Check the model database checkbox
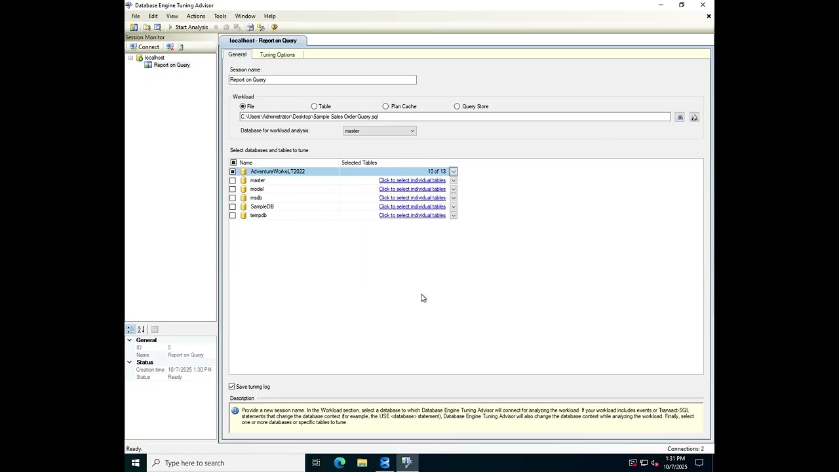The image size is (839, 472). coord(233,189)
